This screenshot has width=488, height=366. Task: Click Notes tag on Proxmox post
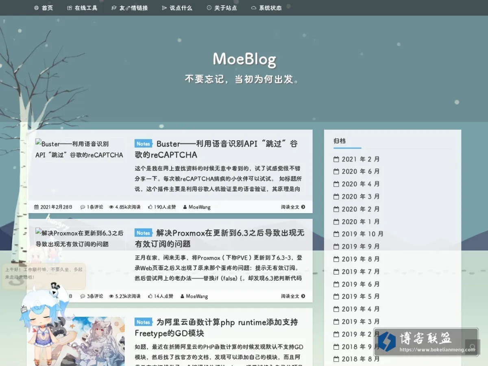[x=143, y=233]
